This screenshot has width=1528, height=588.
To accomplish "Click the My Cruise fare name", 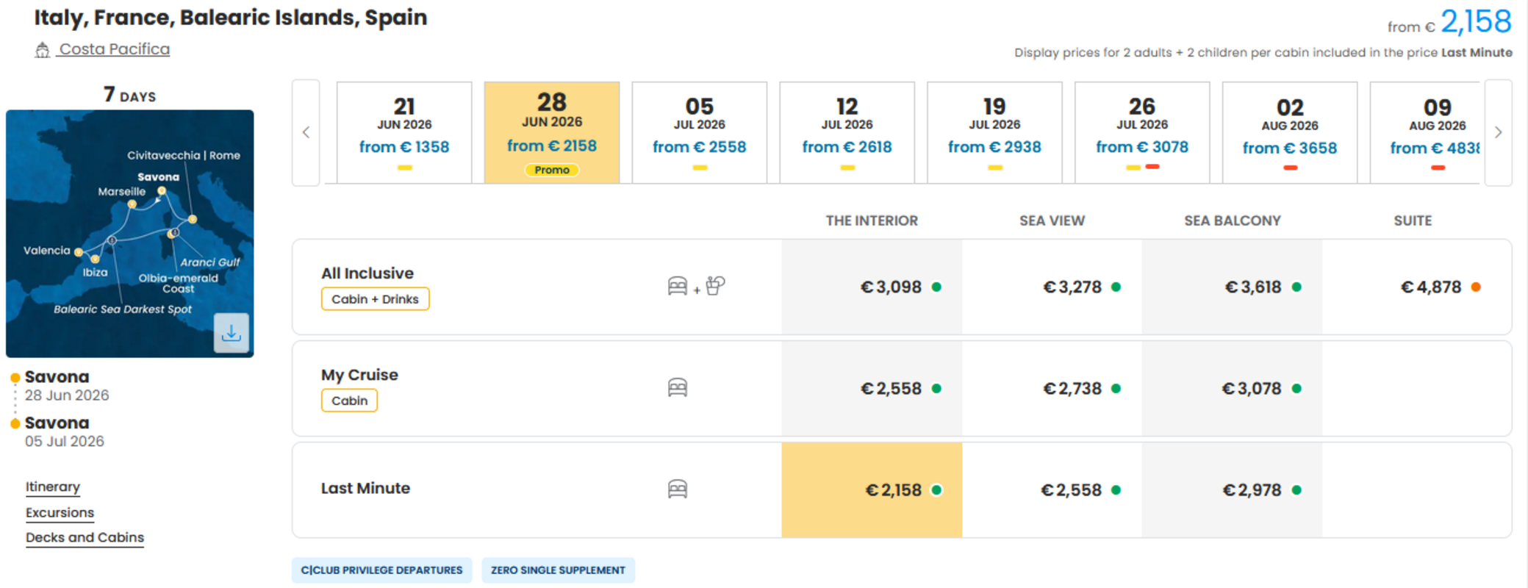I will click(x=359, y=375).
